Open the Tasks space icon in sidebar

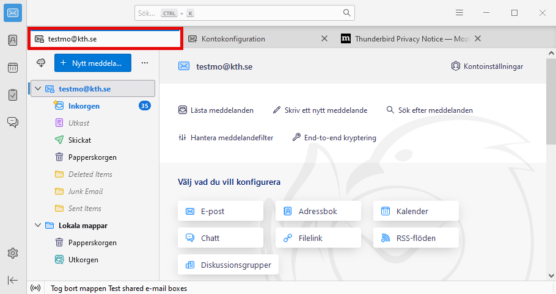[13, 95]
